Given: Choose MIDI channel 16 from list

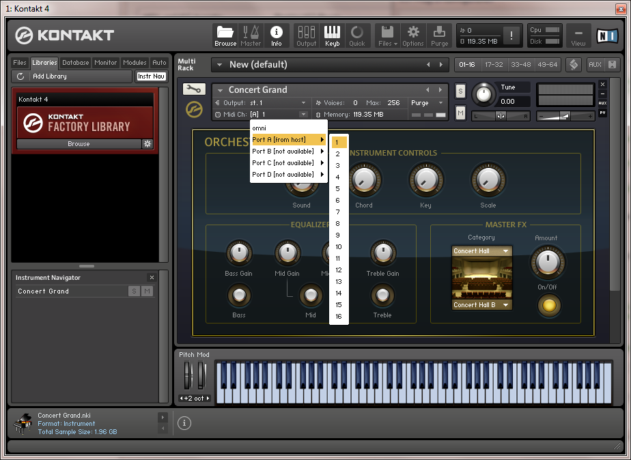Looking at the screenshot, I should point(339,317).
